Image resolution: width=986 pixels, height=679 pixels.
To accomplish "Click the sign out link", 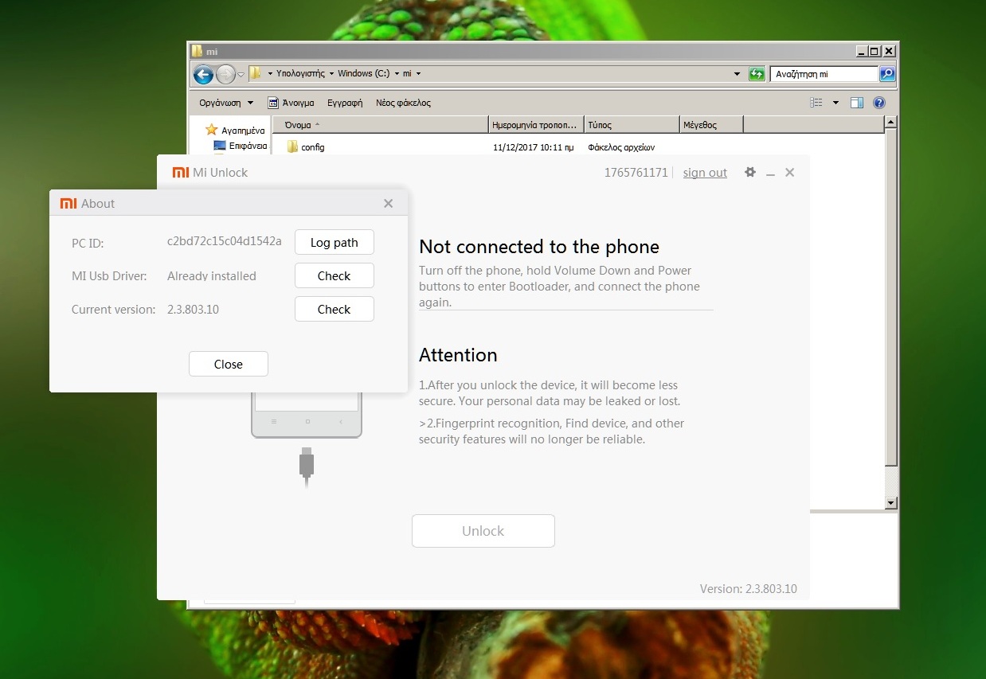I will [705, 173].
